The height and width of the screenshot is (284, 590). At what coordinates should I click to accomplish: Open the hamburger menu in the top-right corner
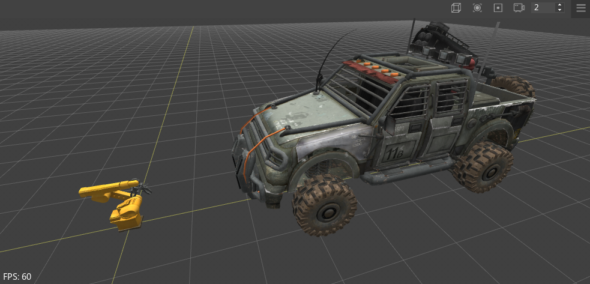(580, 8)
